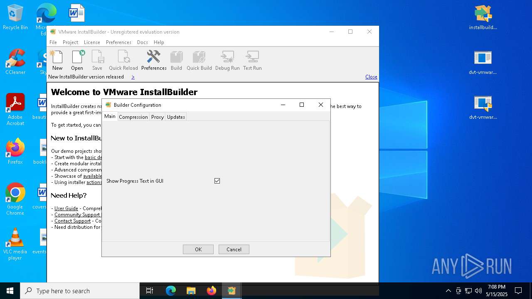Close the Builder Configuration dialog window
The height and width of the screenshot is (299, 532).
tap(321, 105)
